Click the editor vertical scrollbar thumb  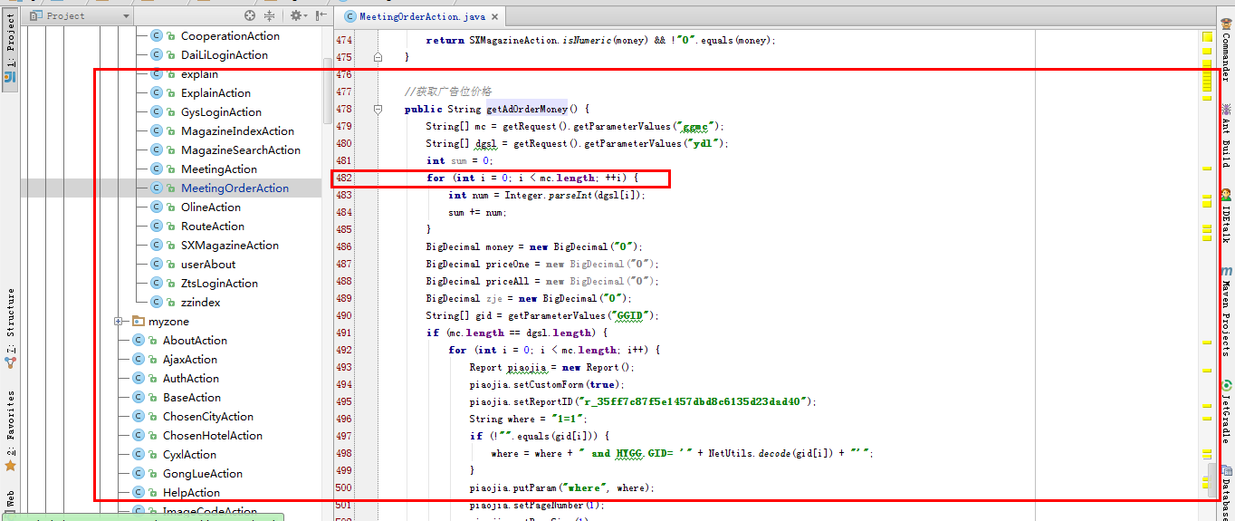[x=1211, y=478]
